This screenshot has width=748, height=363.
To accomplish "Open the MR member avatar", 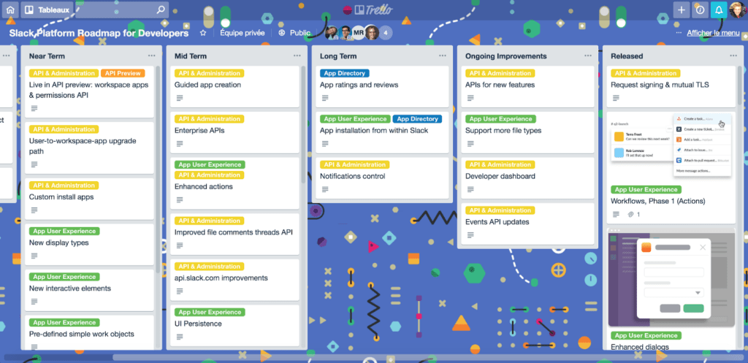I will coord(359,33).
